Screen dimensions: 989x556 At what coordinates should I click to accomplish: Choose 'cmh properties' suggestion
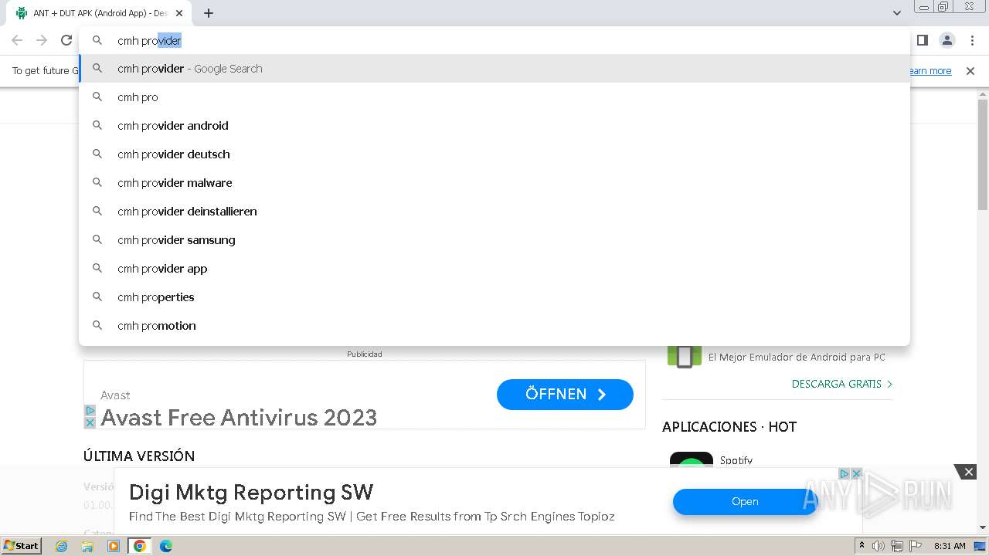point(494,297)
